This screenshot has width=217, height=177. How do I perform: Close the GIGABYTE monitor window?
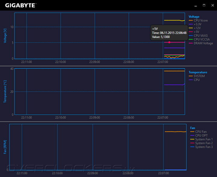coord(213,5)
